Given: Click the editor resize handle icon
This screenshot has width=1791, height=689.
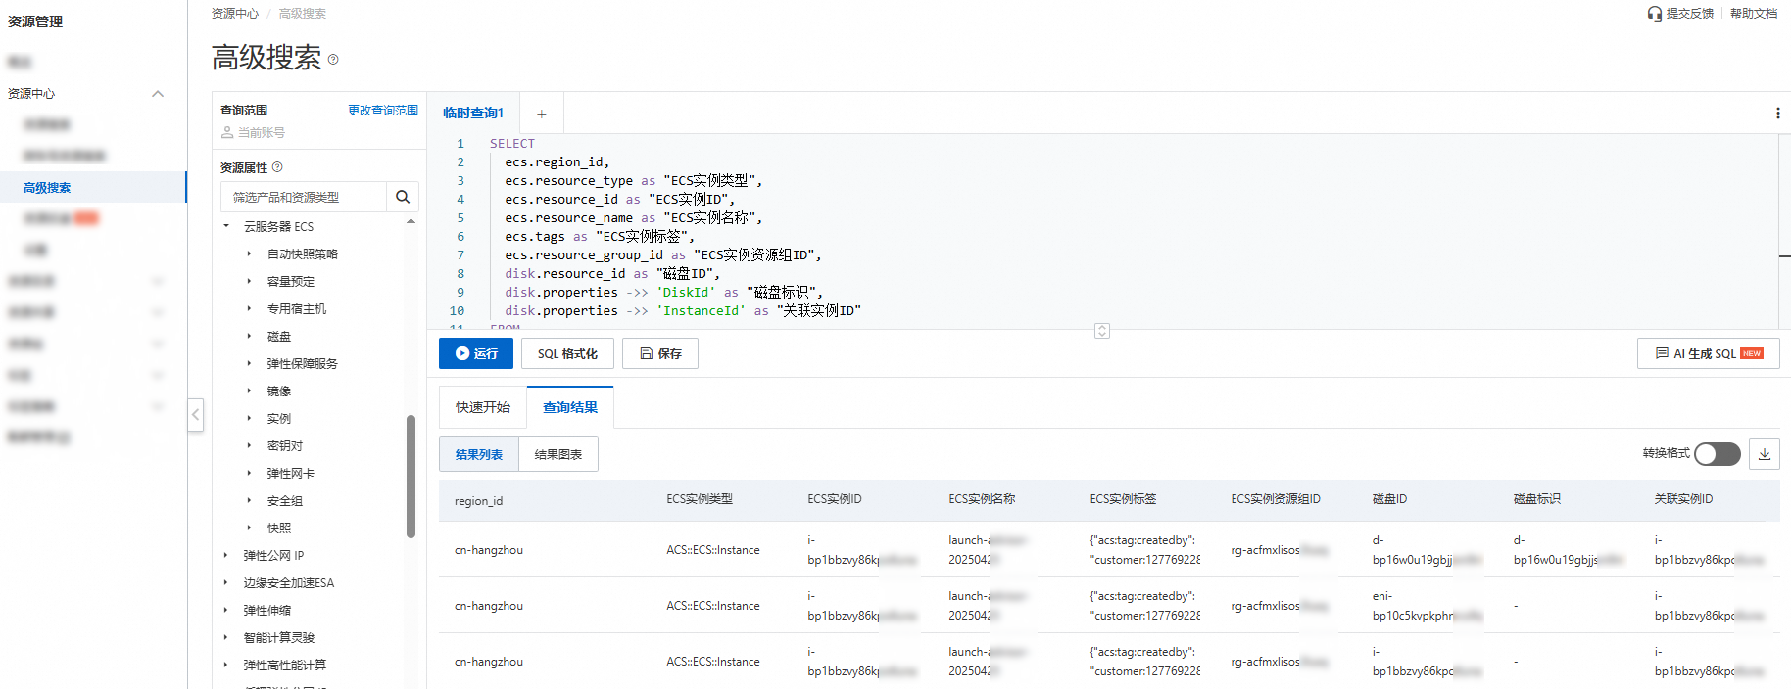Looking at the screenshot, I should point(1102,331).
